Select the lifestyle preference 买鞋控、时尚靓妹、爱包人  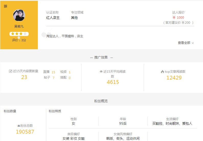tap(172, 123)
